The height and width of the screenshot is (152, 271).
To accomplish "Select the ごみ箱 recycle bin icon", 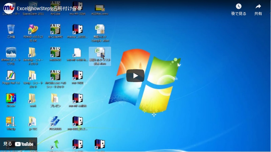I will pos(11,31).
